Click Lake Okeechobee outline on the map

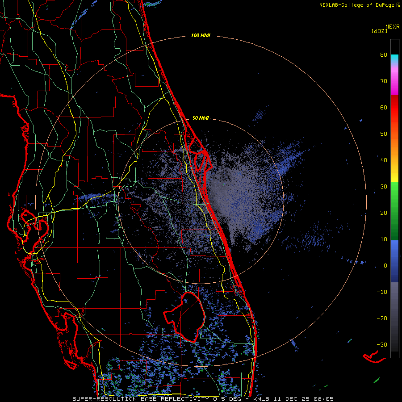[x=184, y=317]
